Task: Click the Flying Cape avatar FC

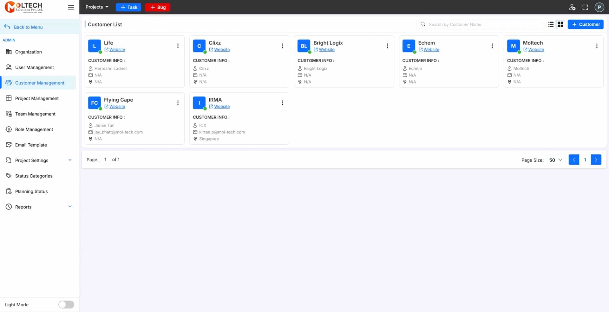Action: (95, 103)
